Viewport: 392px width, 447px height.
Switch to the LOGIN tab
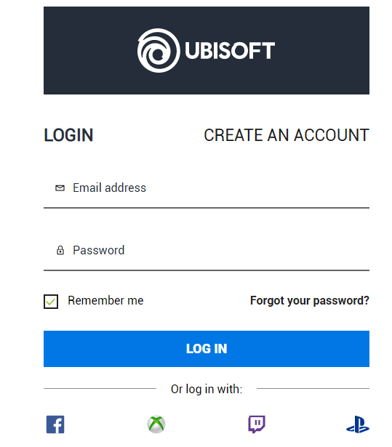pyautogui.click(x=68, y=135)
